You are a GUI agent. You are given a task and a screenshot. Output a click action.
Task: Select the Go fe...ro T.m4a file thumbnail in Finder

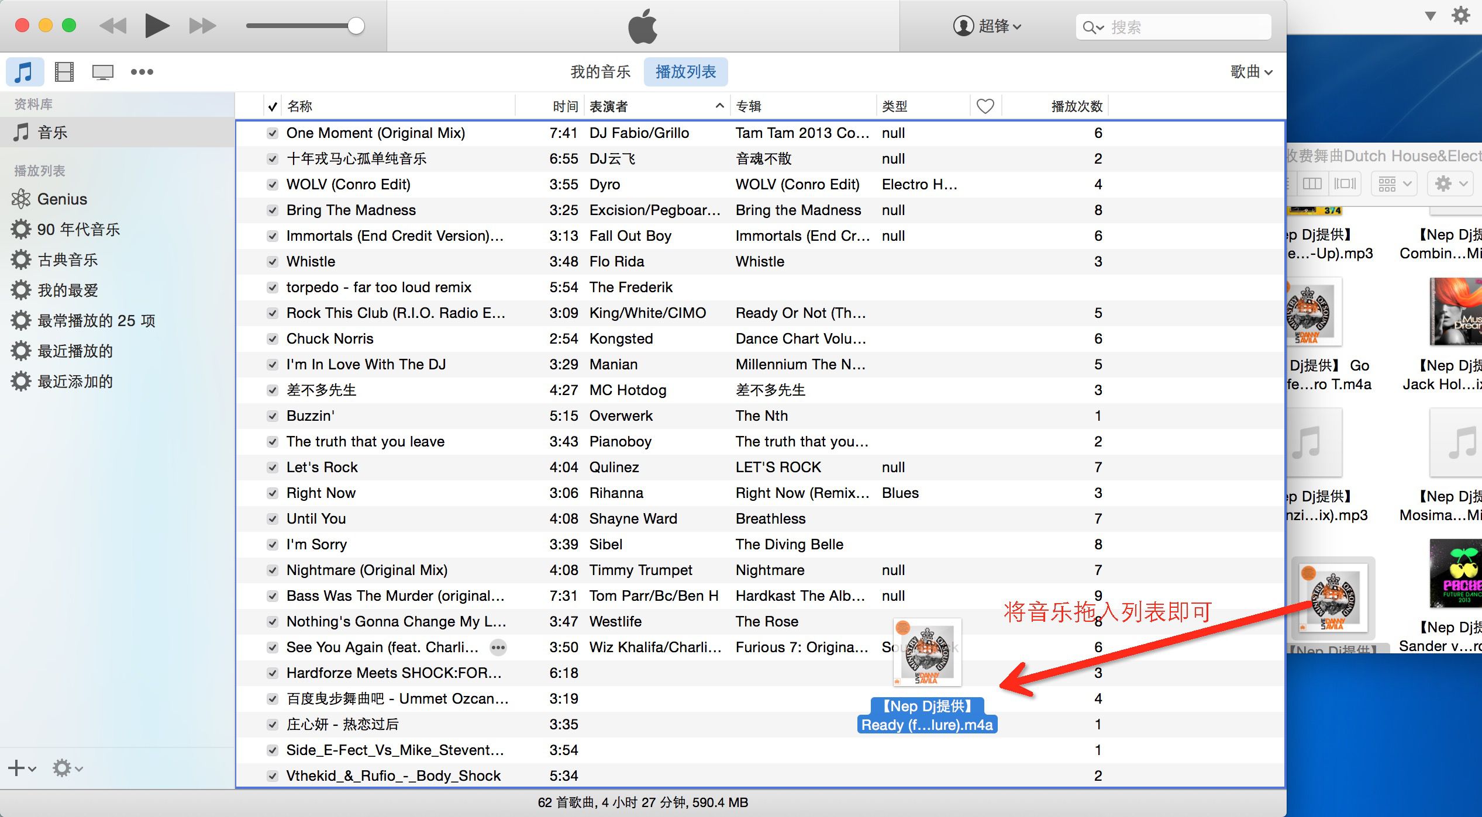click(1314, 313)
